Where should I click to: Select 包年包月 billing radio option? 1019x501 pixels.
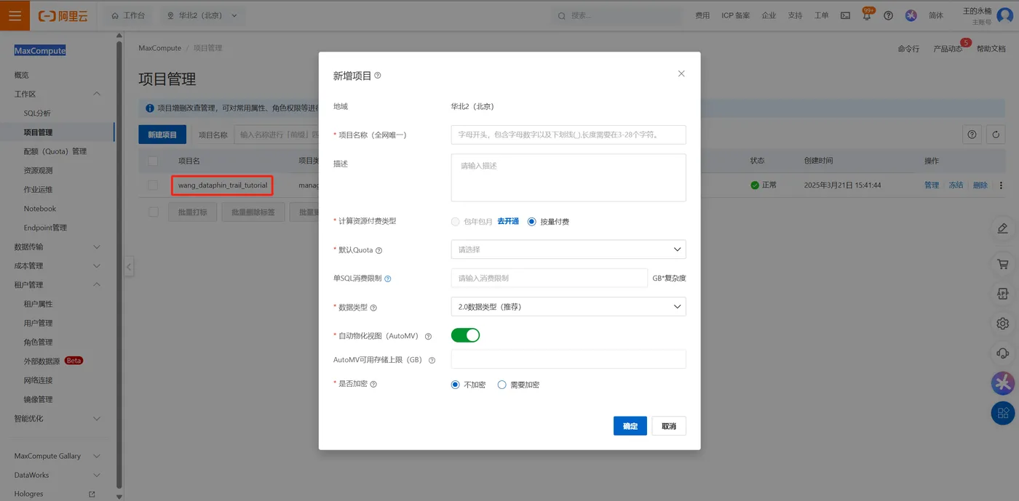click(456, 221)
